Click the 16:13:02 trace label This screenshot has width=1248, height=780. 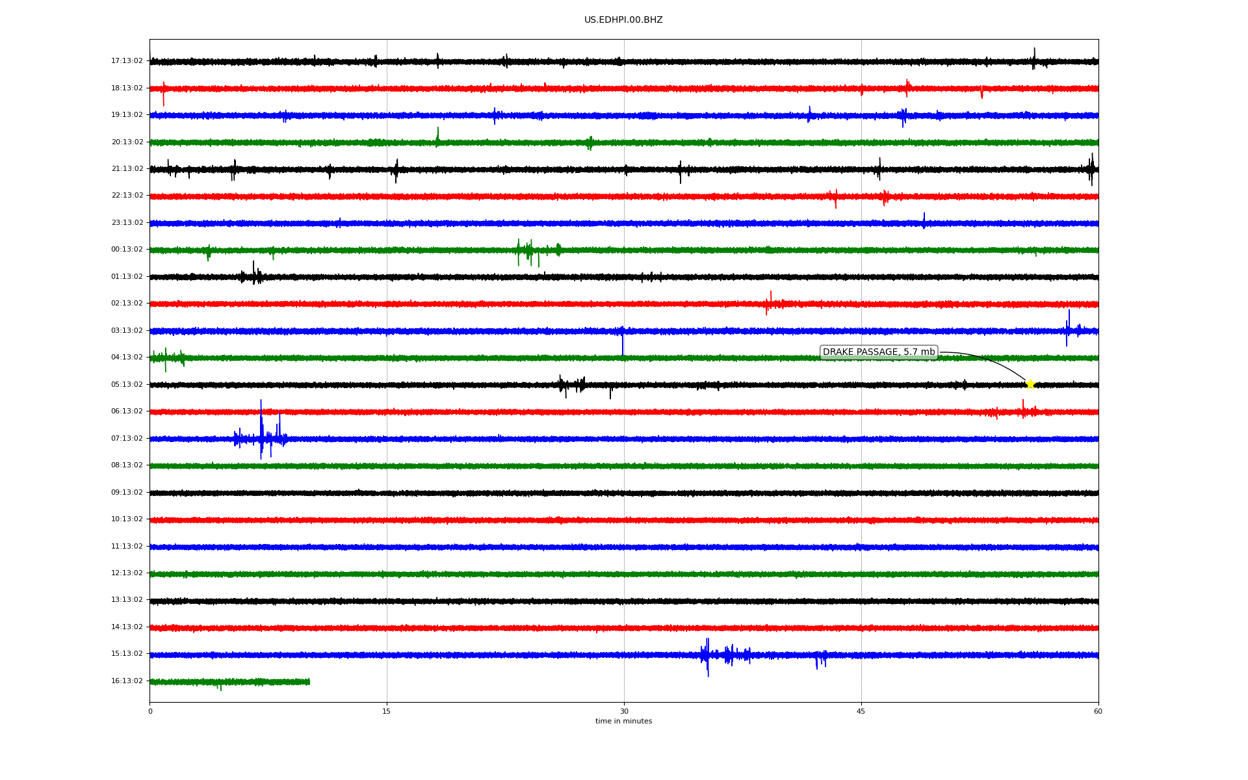point(127,681)
